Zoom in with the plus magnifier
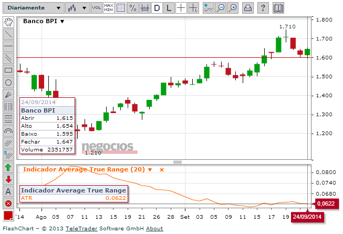The width and height of the screenshot is (343, 234). (233, 8)
